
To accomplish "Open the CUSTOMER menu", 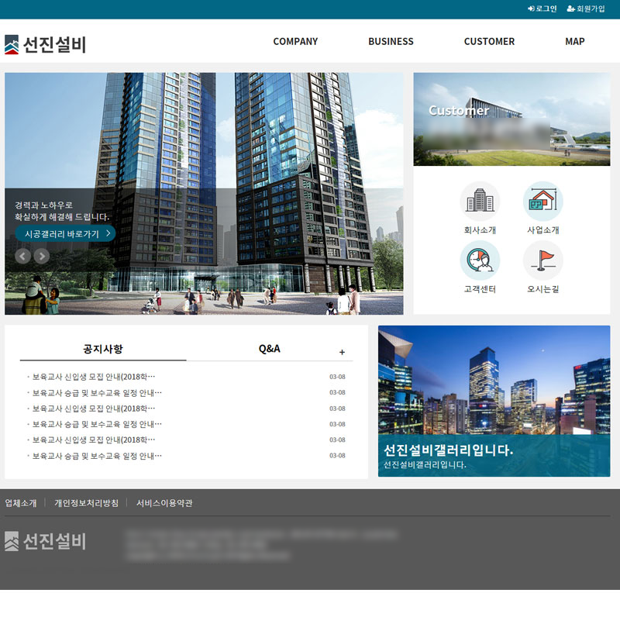I will click(489, 42).
